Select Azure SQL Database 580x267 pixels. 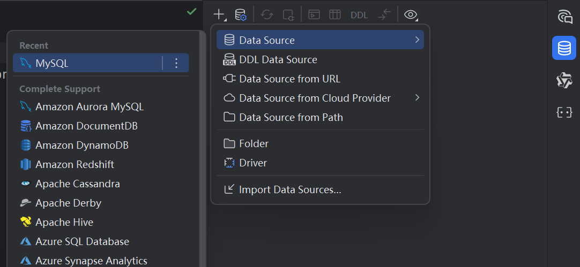101,241
